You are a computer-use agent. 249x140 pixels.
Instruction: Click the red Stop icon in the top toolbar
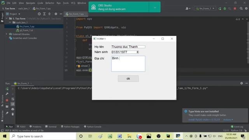pyautogui.click(x=235, y=9)
